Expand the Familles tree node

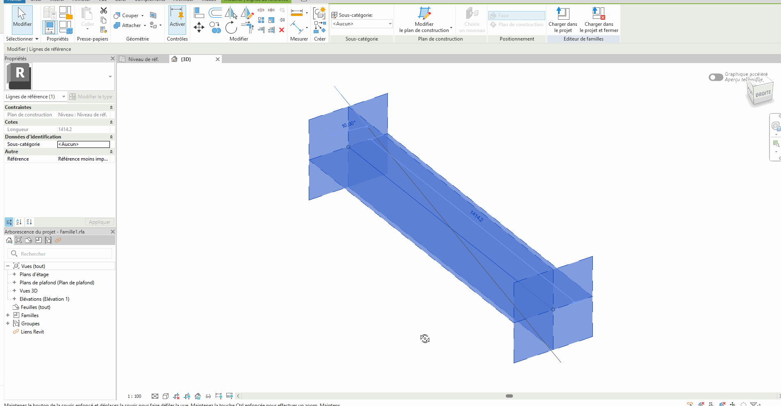tap(8, 315)
